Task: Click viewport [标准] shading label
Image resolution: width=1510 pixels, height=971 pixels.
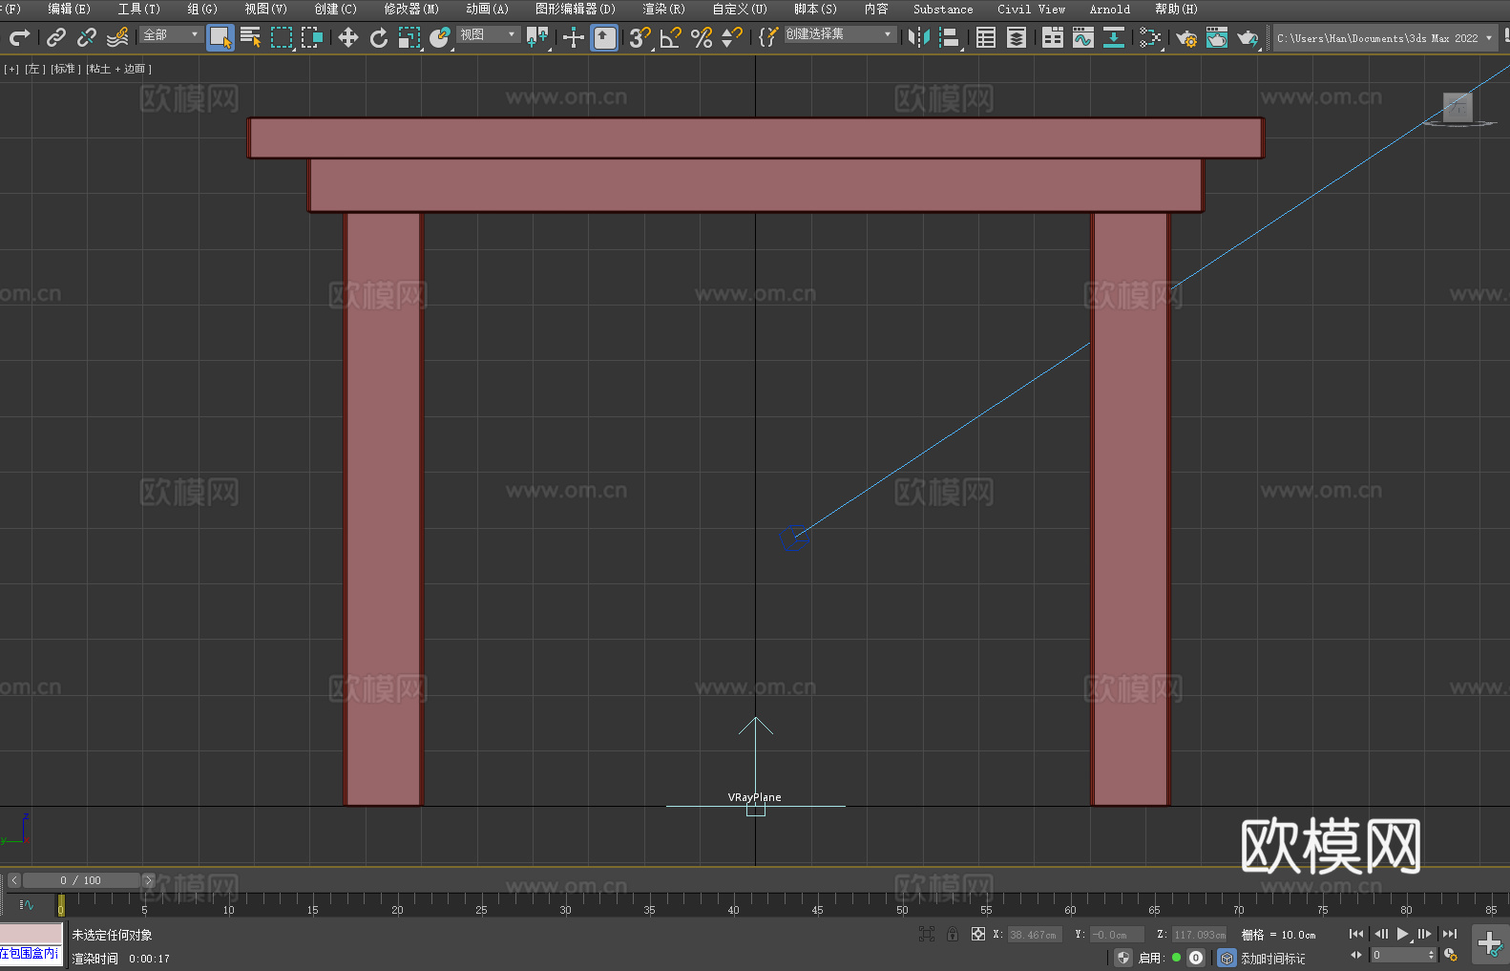Action: click(x=65, y=69)
